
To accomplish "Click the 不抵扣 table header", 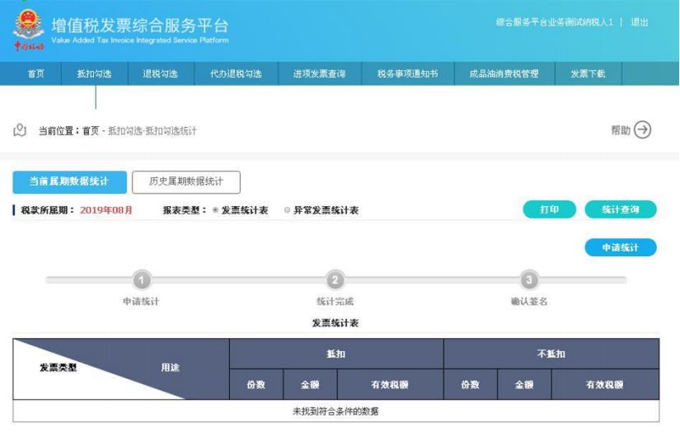I will point(551,354).
